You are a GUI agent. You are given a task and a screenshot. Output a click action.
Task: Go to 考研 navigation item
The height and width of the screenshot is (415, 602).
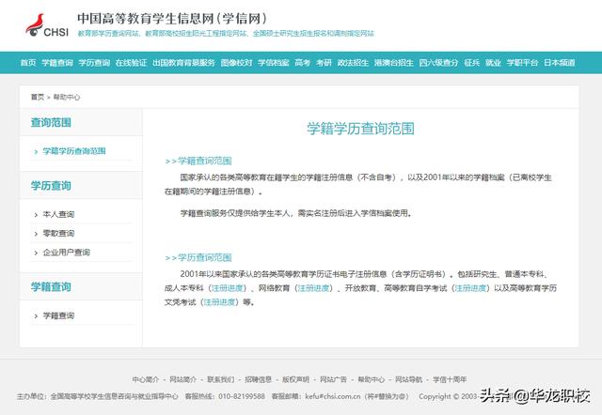324,63
